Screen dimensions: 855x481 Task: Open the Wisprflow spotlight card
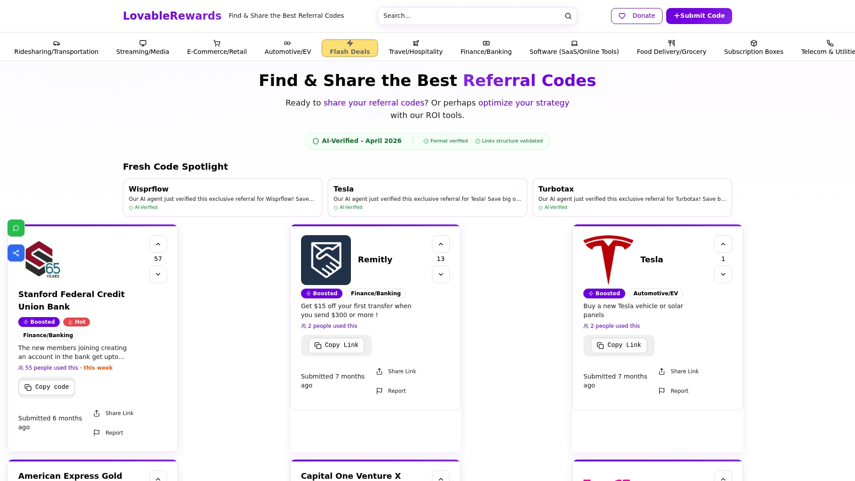tap(222, 197)
